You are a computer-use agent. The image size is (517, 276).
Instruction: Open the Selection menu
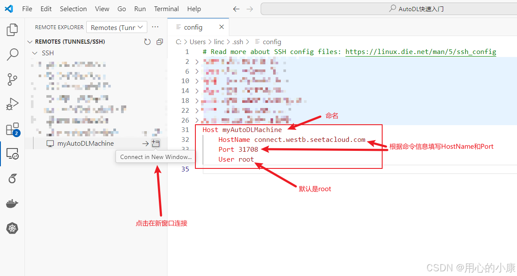[73, 9]
